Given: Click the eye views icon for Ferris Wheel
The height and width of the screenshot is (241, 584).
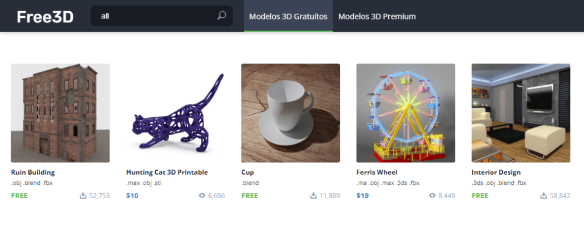Looking at the screenshot, I should [x=432, y=195].
